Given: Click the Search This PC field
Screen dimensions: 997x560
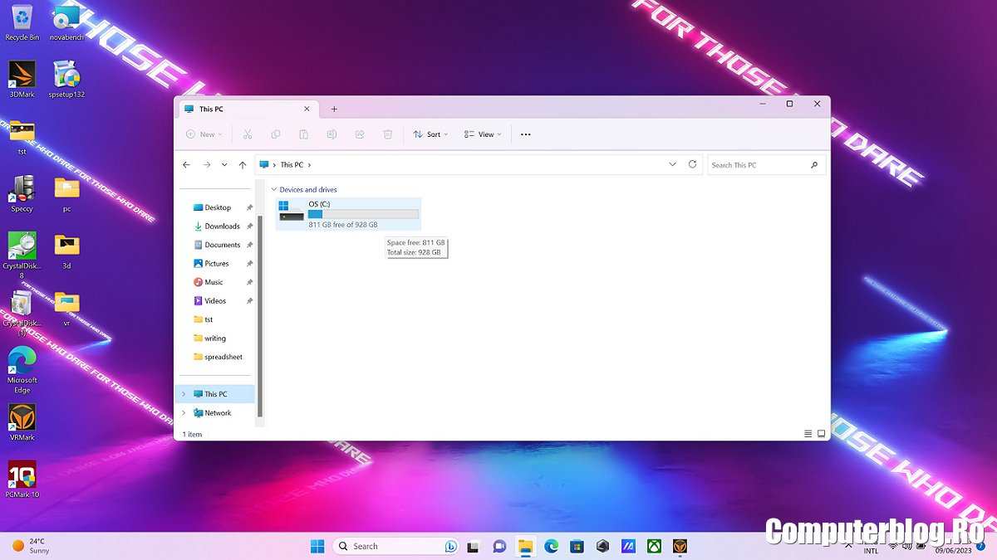Looking at the screenshot, I should [x=758, y=165].
